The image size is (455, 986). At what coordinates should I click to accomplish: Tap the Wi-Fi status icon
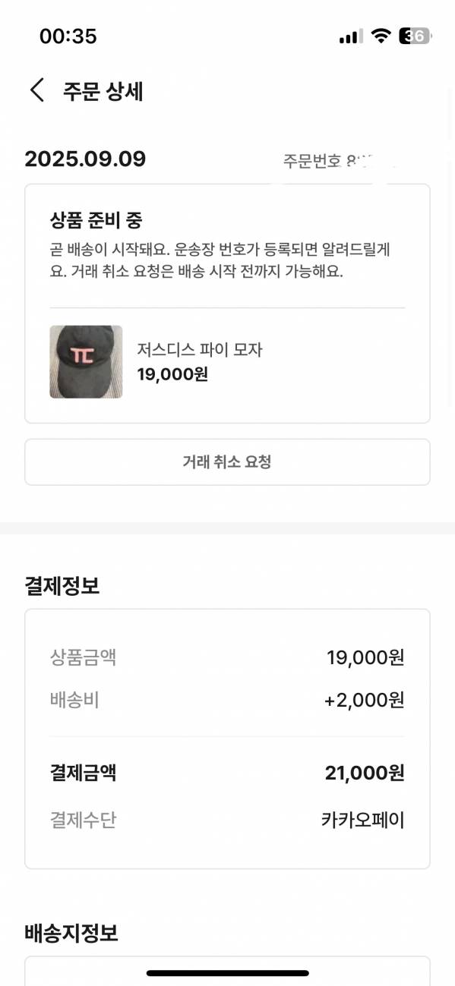click(381, 36)
